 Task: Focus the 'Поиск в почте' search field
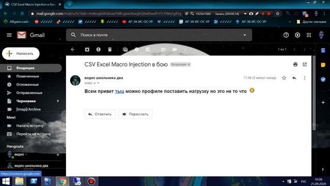(159, 35)
